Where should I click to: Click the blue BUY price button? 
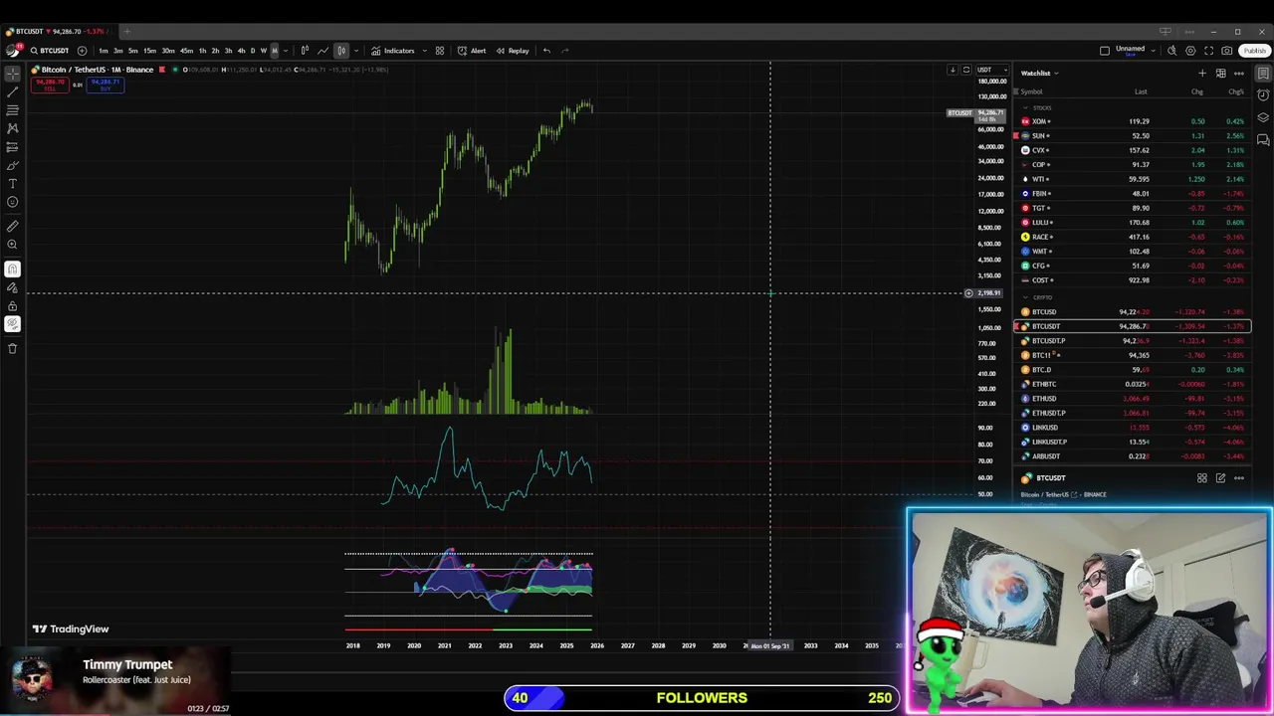[x=106, y=86]
